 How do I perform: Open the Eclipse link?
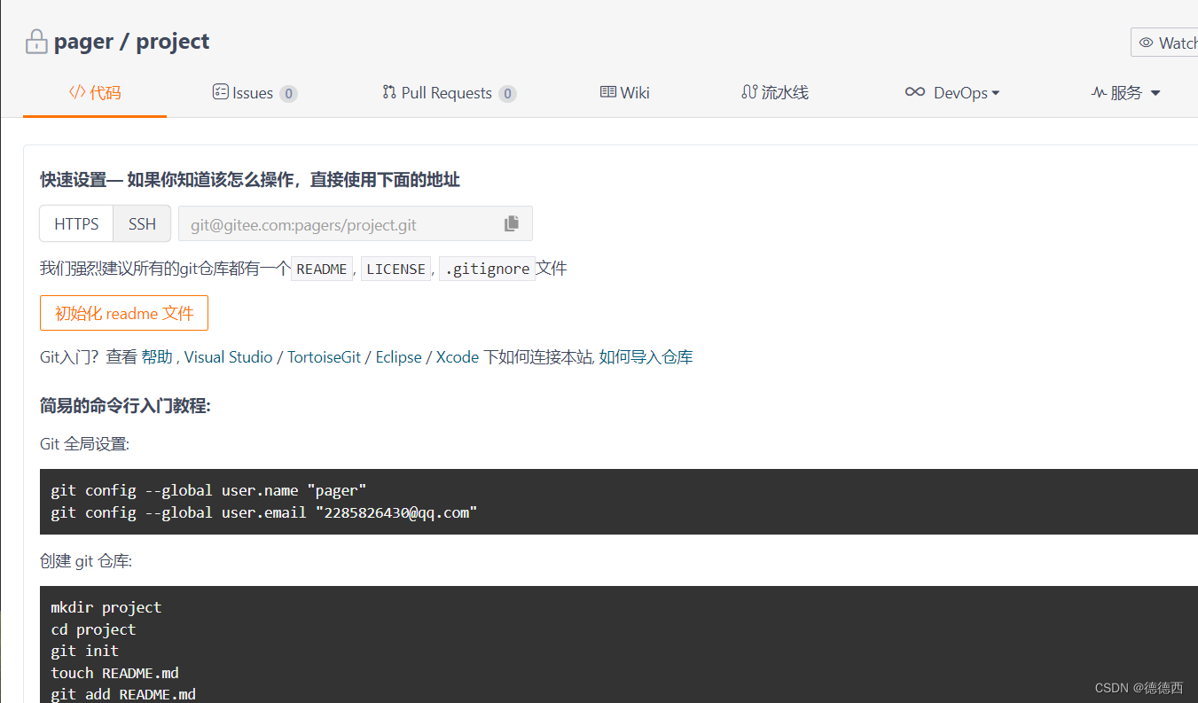coord(398,357)
